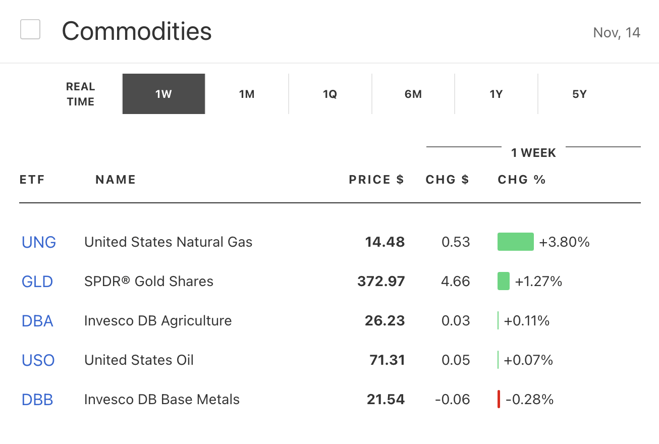Click the DBB ticker link
This screenshot has width=659, height=444.
[37, 400]
